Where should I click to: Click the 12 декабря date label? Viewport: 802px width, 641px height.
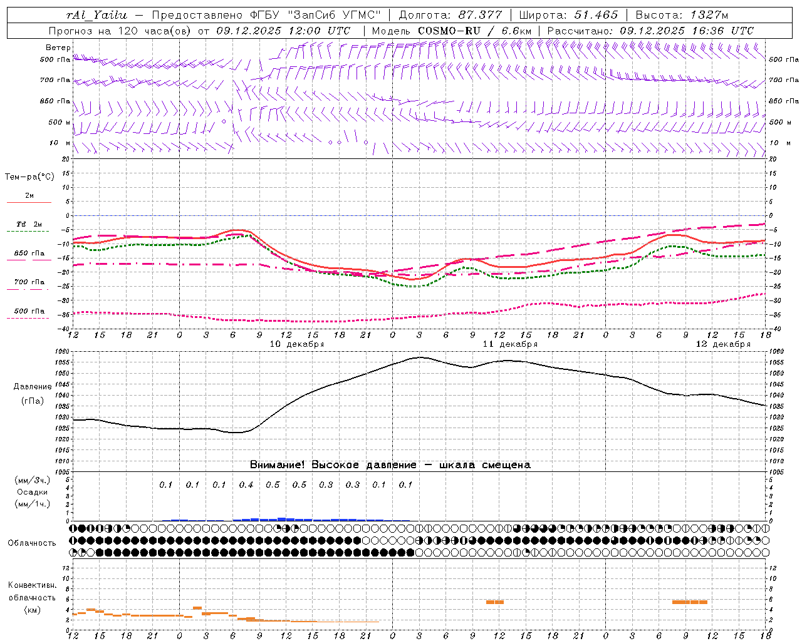[x=723, y=344]
